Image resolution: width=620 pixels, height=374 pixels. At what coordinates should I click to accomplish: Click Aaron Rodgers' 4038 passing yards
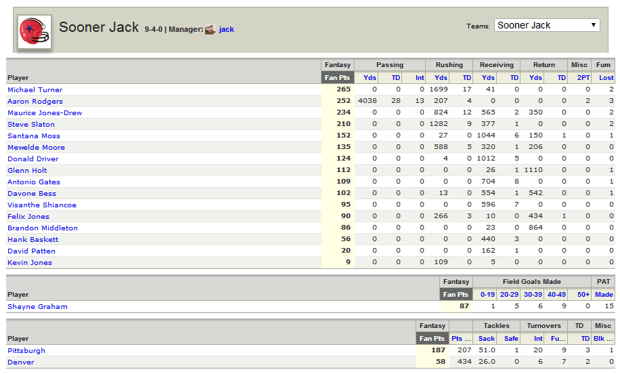[x=368, y=100]
